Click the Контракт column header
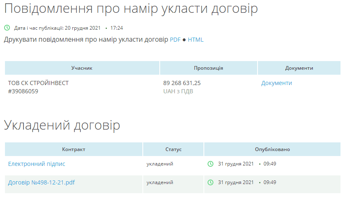The image size is (357, 201). [73, 149]
